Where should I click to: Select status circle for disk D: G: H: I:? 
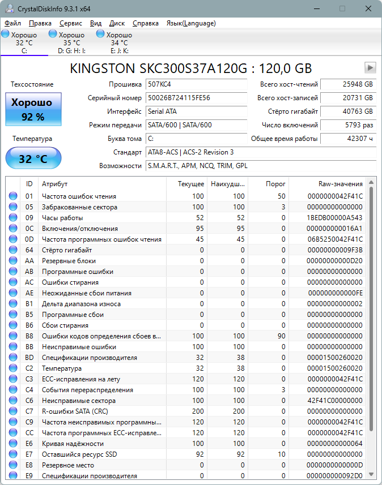53,33
